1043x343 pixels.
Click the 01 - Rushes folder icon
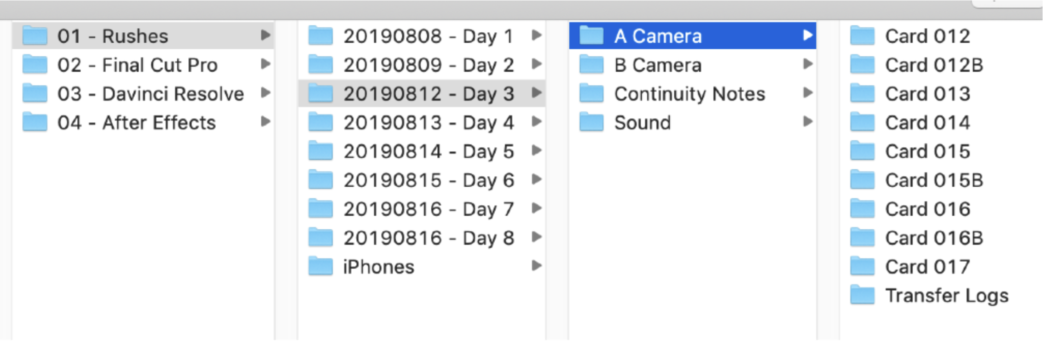35,36
